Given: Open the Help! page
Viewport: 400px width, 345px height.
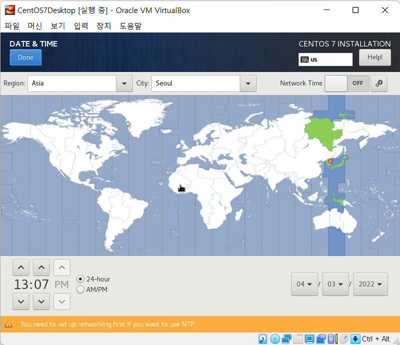Looking at the screenshot, I should pyautogui.click(x=375, y=57).
